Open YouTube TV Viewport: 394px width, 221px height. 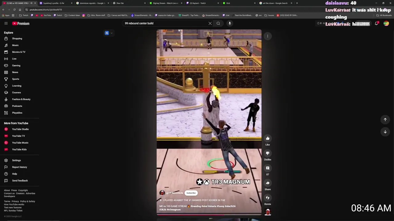(x=18, y=136)
